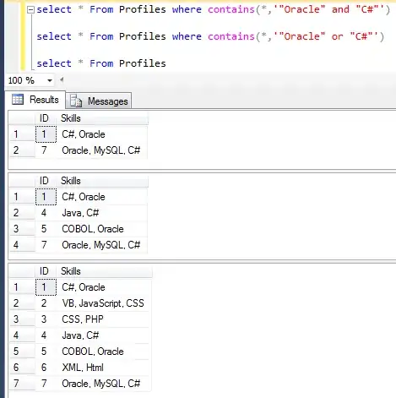The image size is (396, 398).
Task: Select row header 2 in first result grid
Action: 22,150
